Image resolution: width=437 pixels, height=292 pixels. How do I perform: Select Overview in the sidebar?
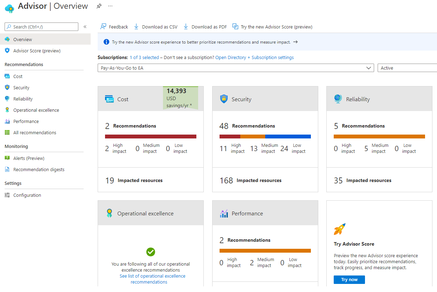point(45,39)
